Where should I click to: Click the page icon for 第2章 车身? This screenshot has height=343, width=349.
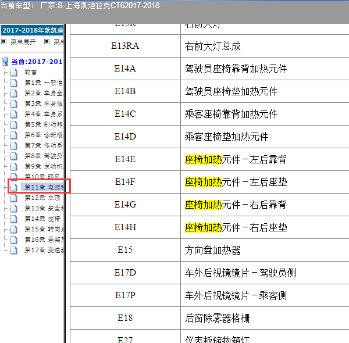(x=14, y=93)
